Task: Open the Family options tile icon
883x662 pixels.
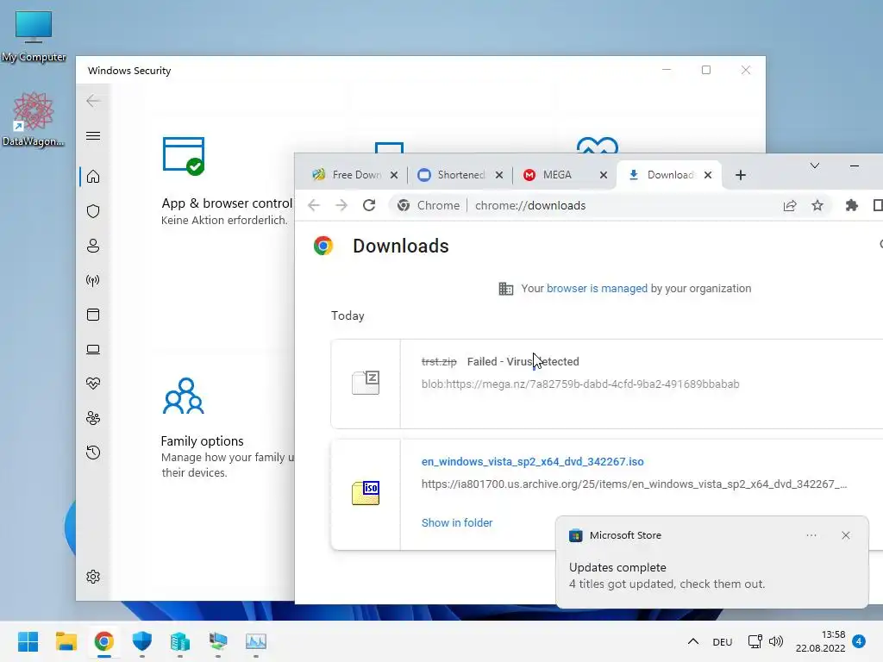Action: click(x=184, y=397)
